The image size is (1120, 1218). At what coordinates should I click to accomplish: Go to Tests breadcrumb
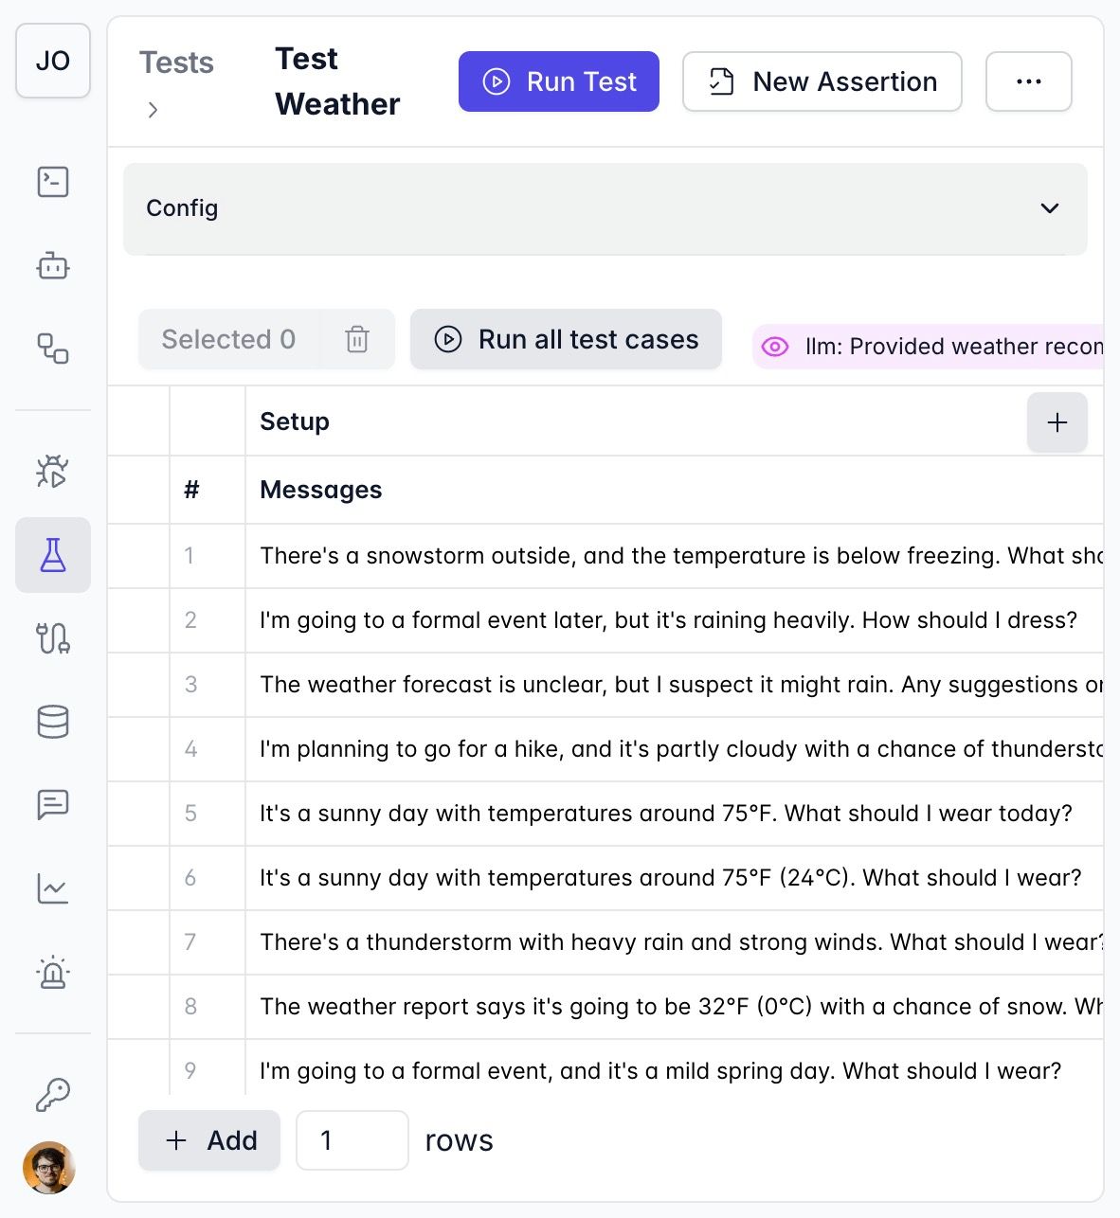click(176, 63)
